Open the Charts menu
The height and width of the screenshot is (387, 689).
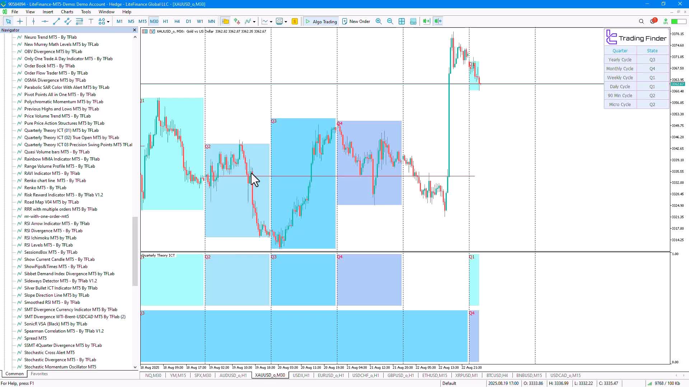point(67,12)
